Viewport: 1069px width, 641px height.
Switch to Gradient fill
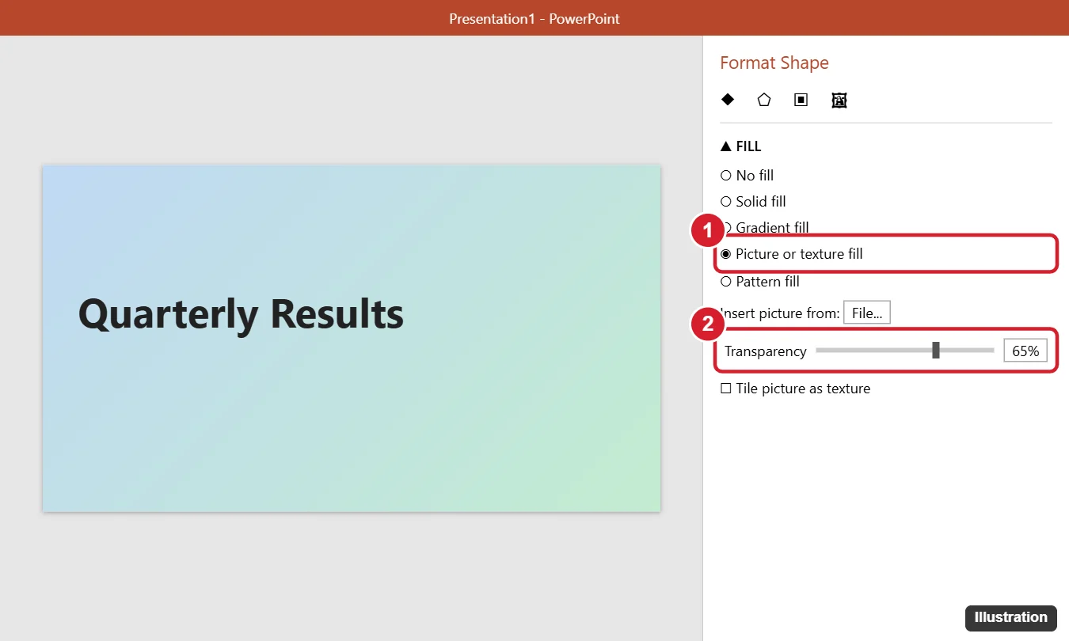[x=765, y=228]
